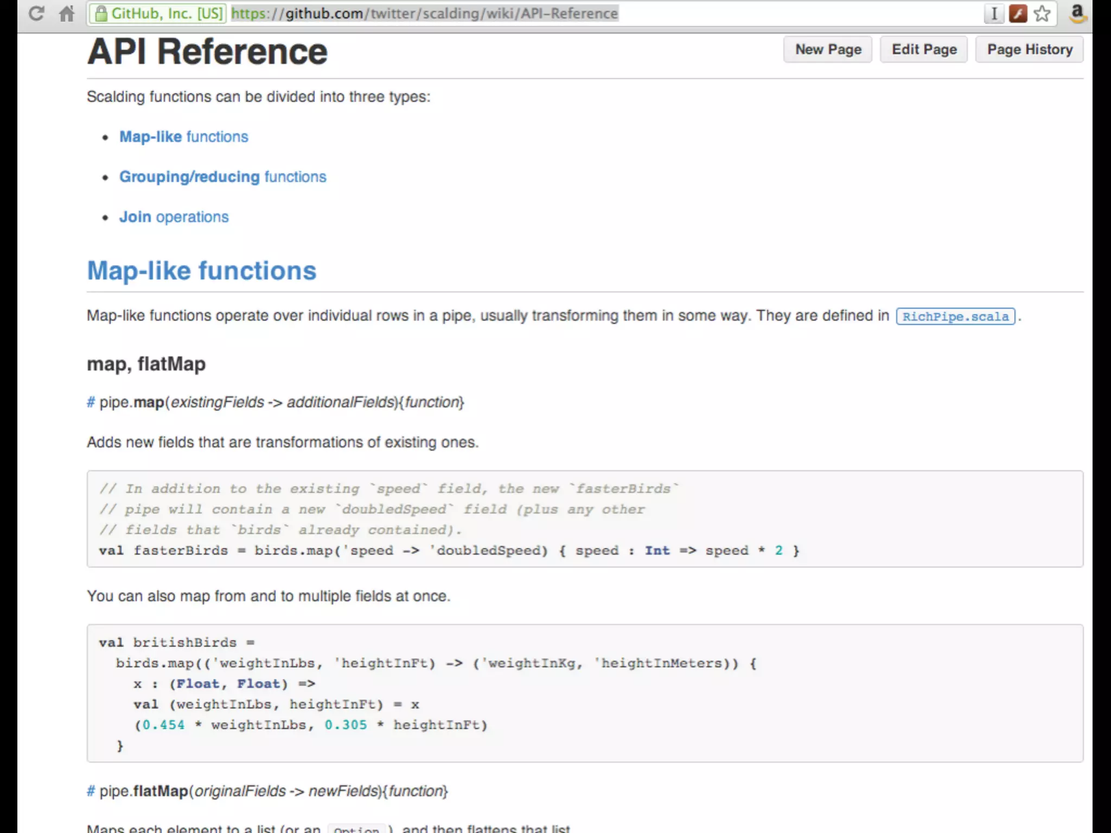Follow the Grouping/reducing functions link
The height and width of the screenshot is (833, 1111).
point(222,177)
